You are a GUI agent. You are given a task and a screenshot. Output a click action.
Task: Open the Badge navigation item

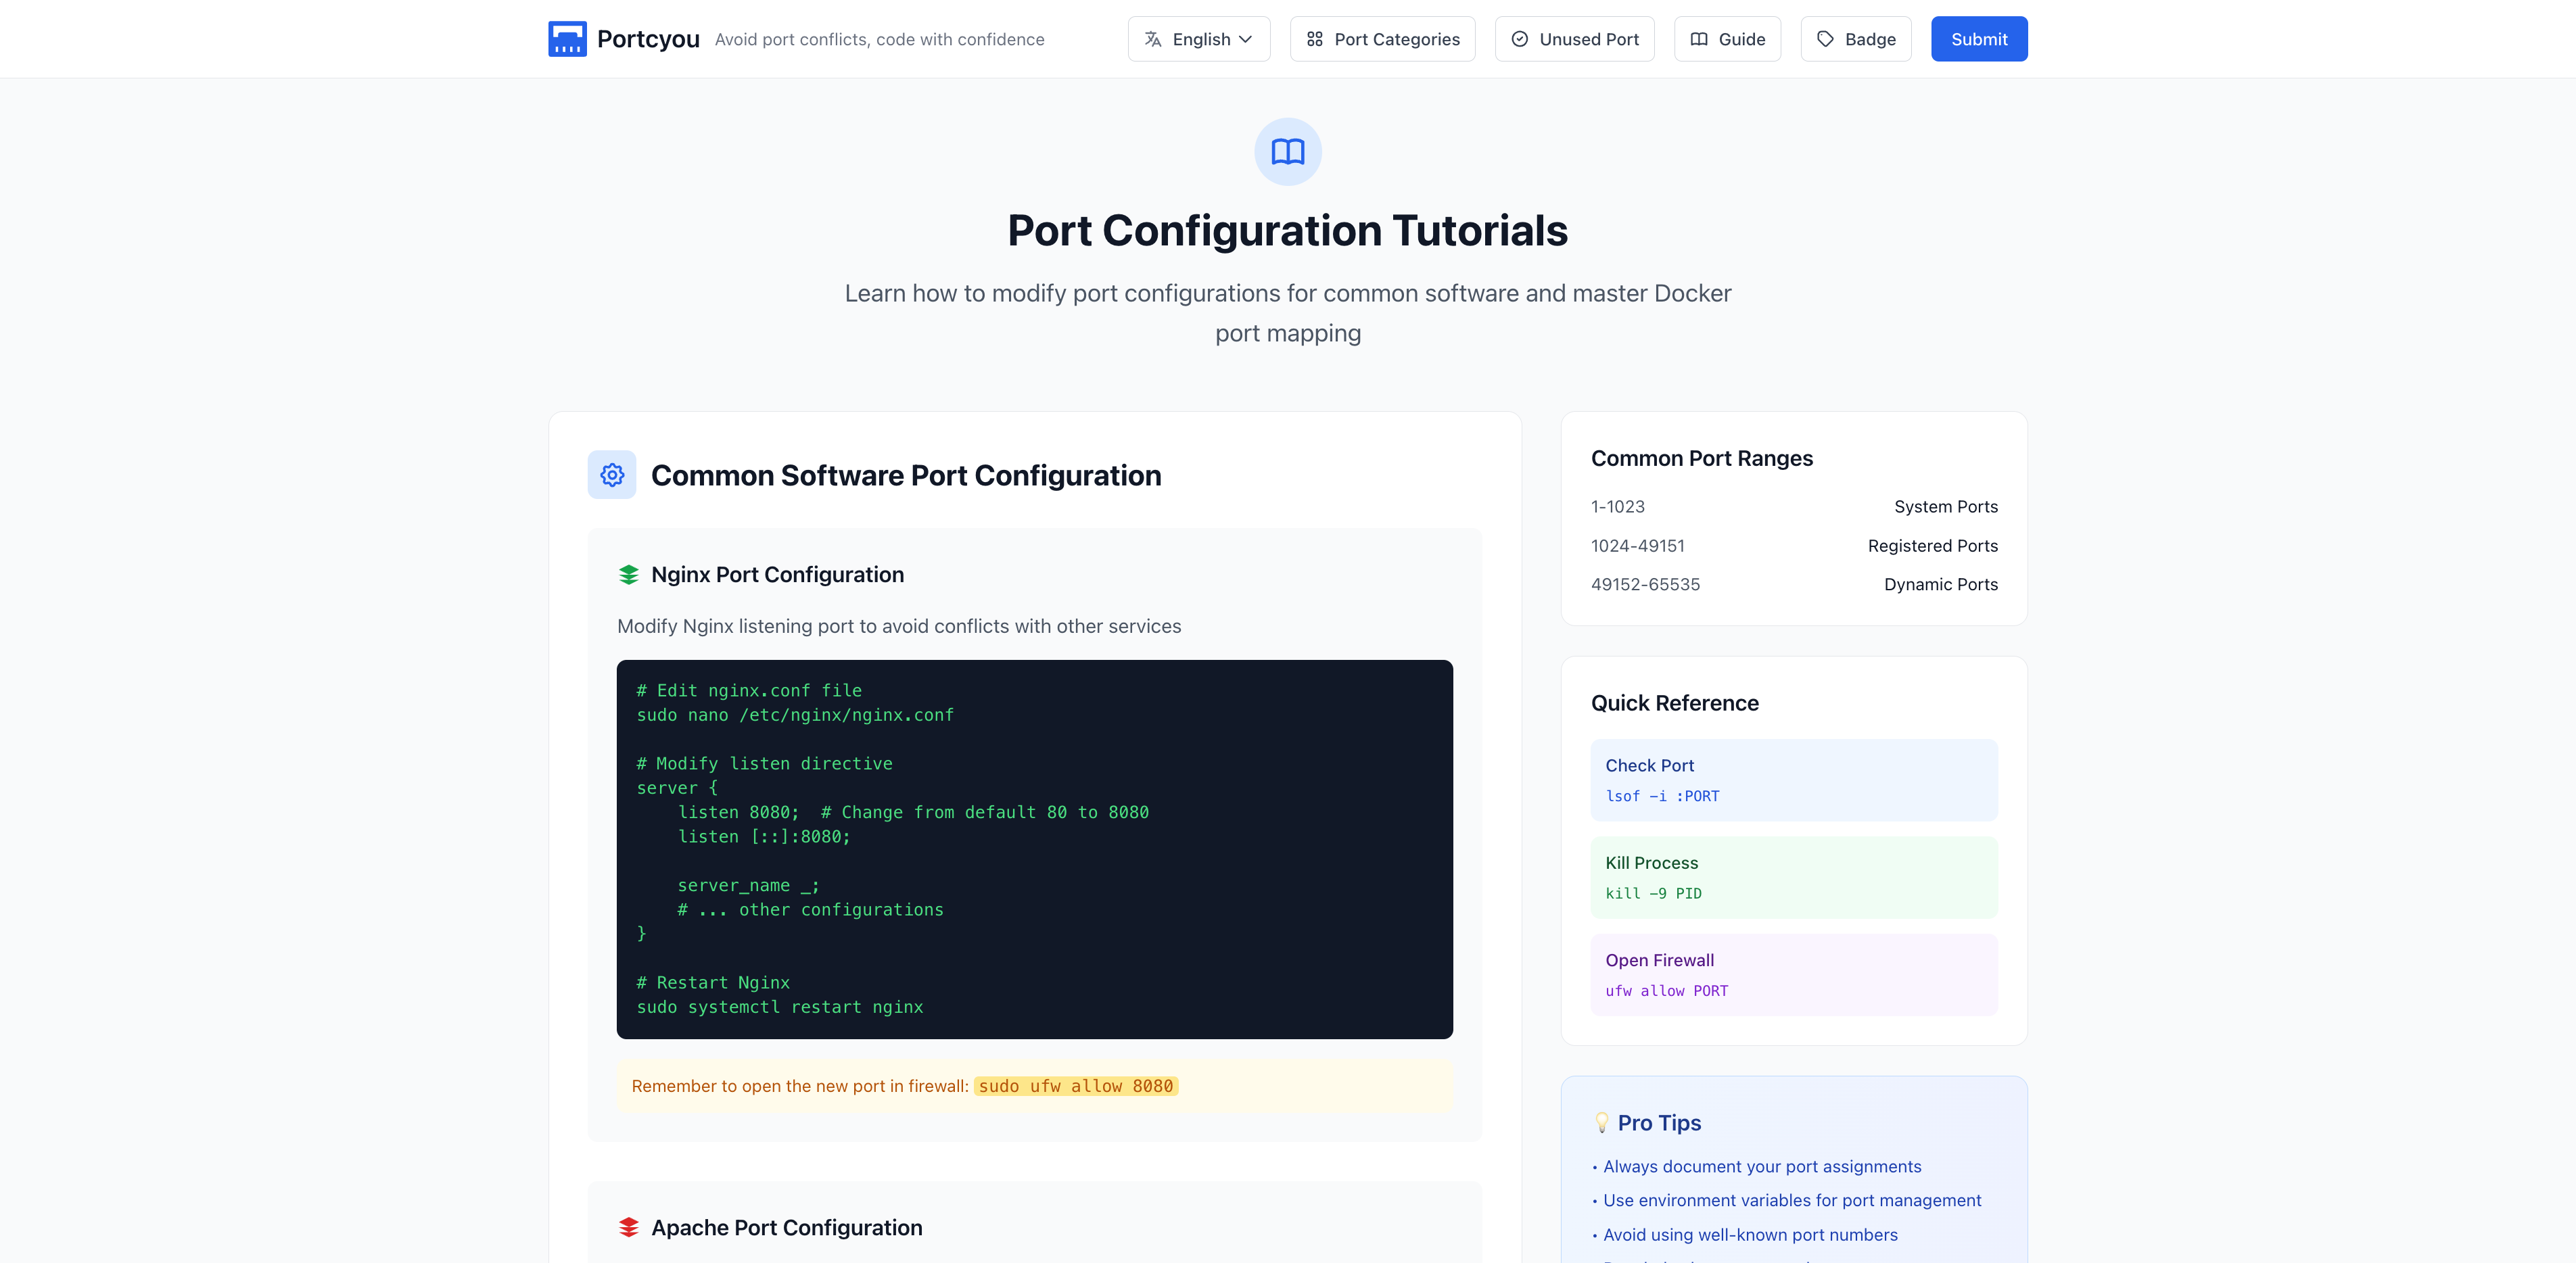click(x=1869, y=39)
